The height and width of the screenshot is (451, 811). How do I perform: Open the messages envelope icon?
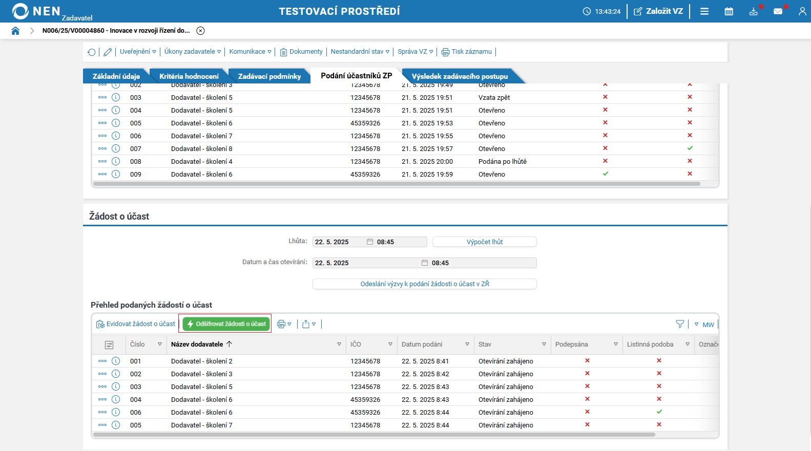(x=778, y=11)
